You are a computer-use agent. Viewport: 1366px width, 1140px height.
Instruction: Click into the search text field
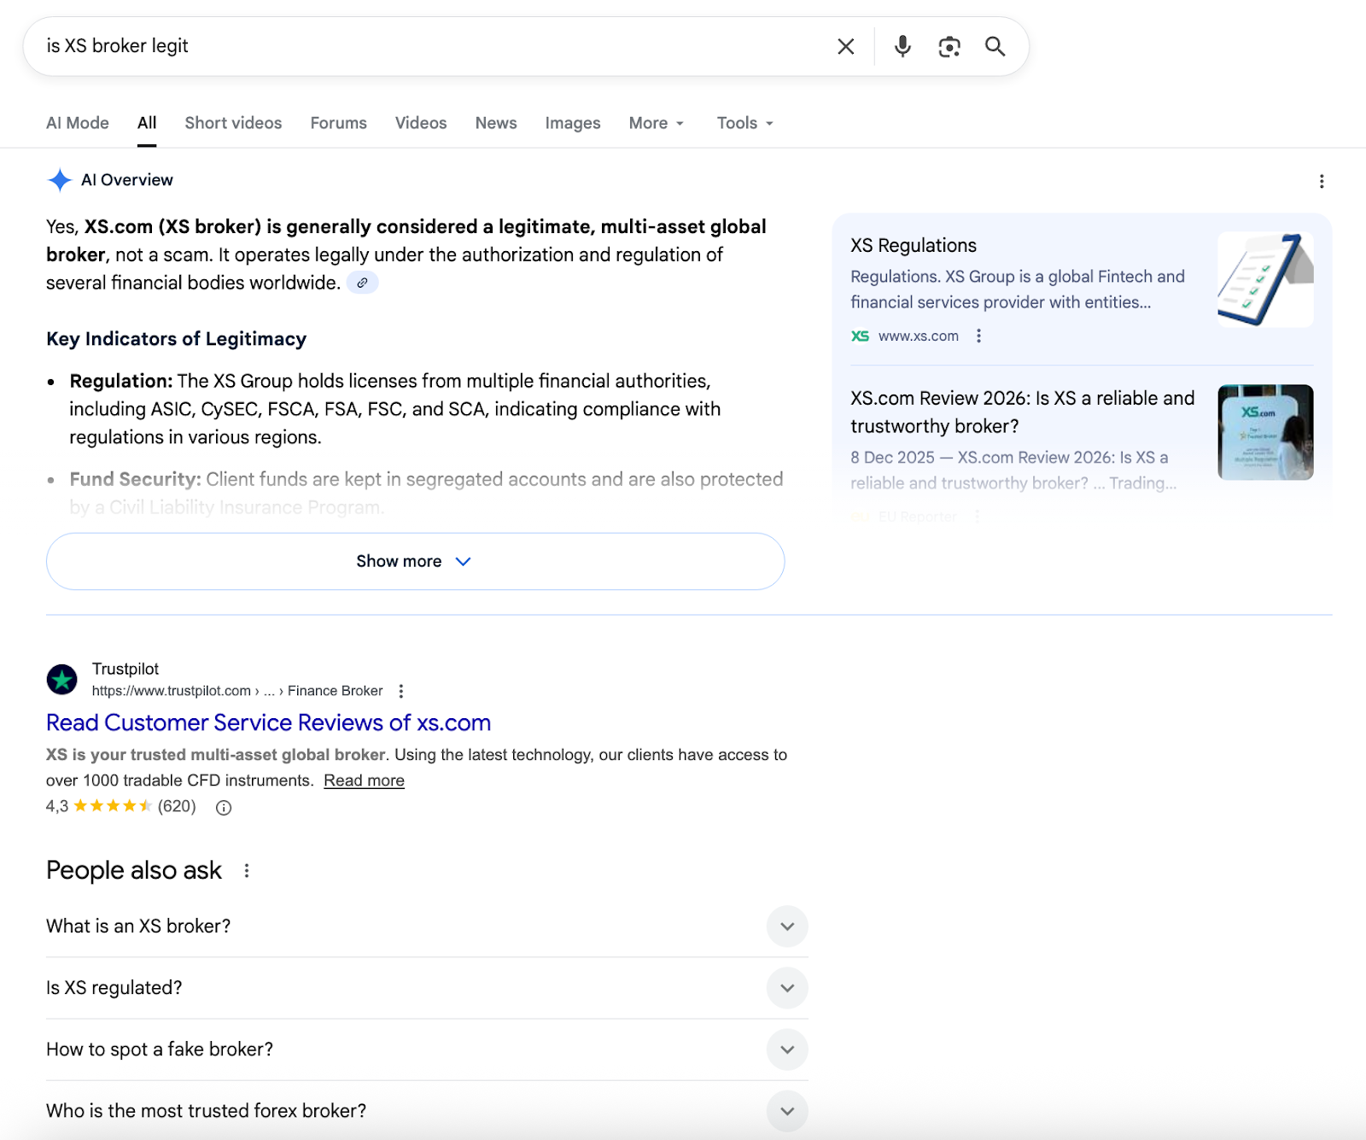pos(427,46)
